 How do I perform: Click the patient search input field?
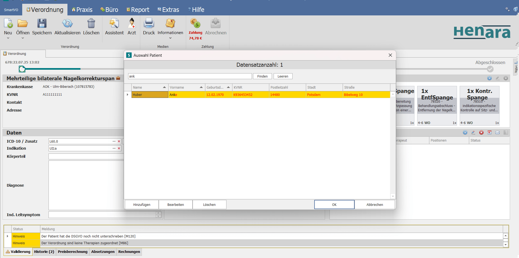[190, 76]
